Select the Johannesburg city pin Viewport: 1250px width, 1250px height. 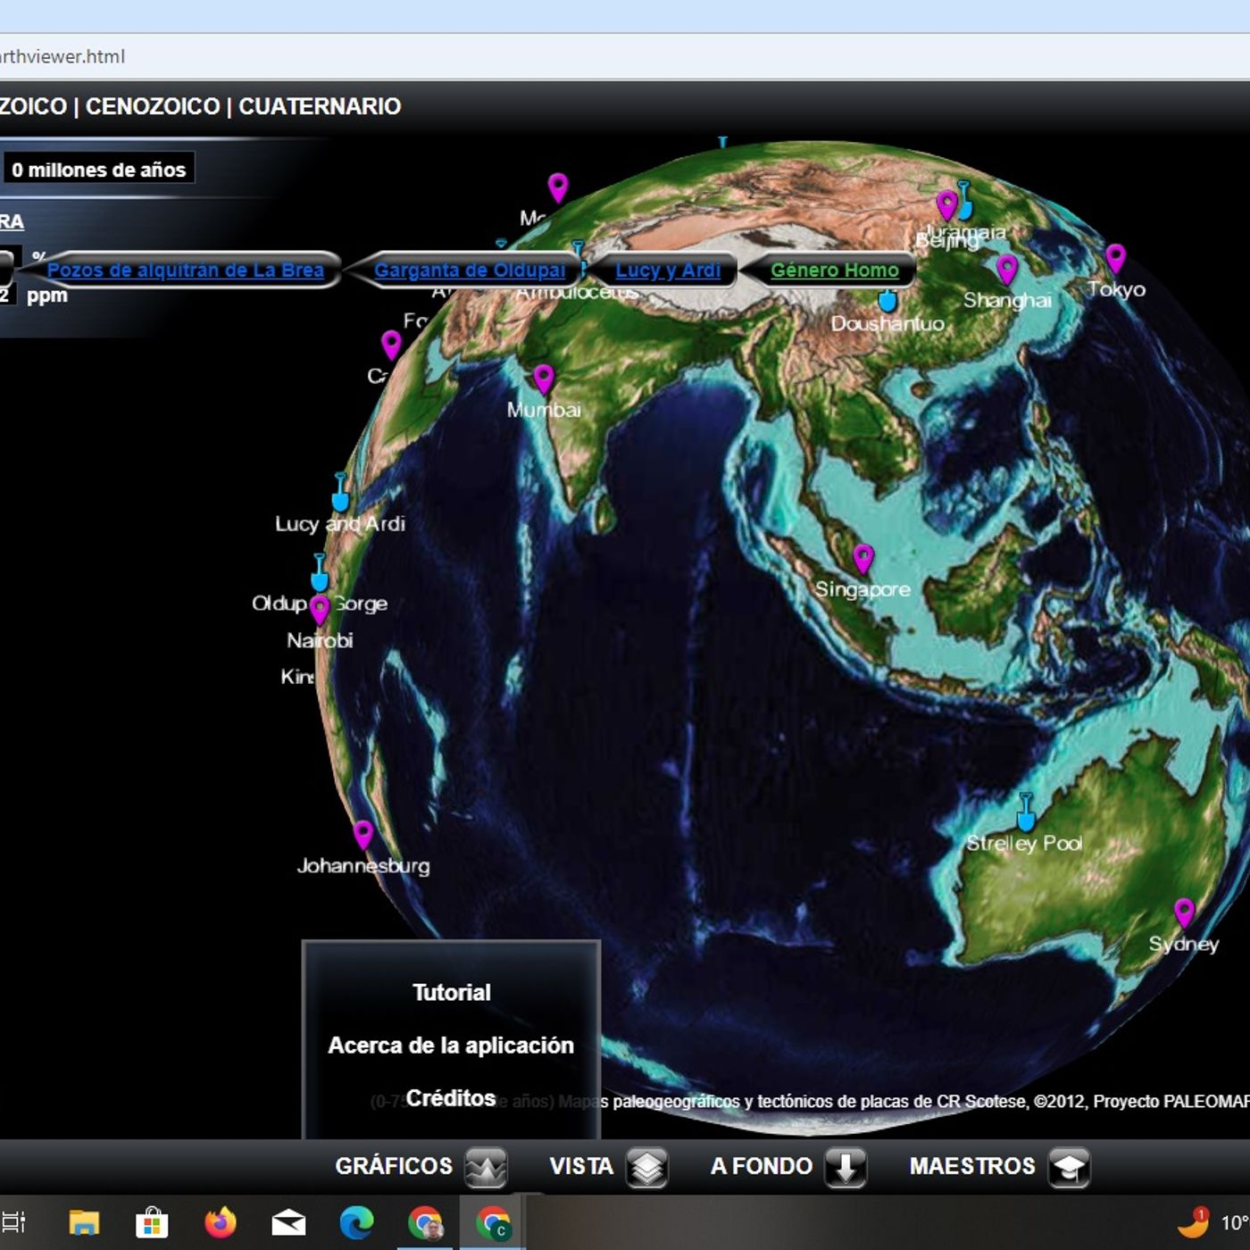point(362,836)
